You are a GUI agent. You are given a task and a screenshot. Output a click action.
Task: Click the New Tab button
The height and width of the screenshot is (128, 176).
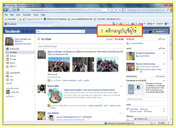[x=56, y=24]
